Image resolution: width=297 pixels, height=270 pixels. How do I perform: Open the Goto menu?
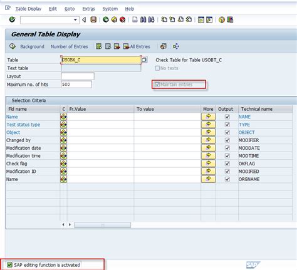70,9
